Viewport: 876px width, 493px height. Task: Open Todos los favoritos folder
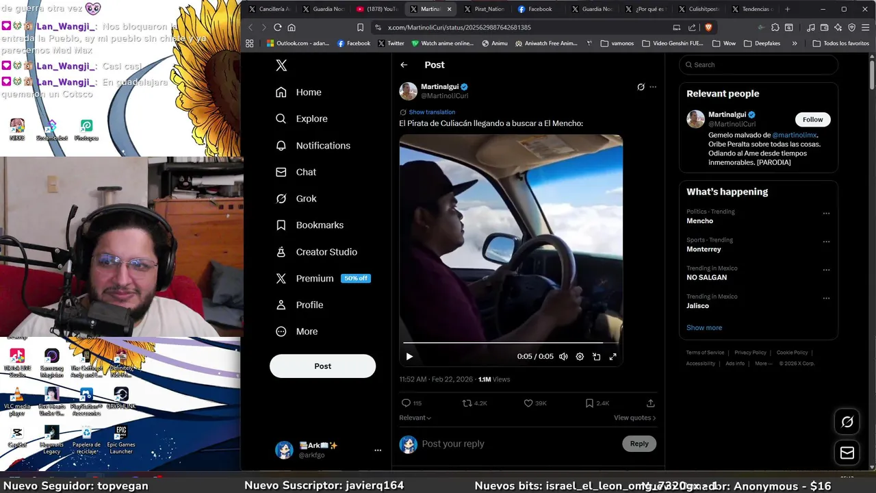coord(840,43)
